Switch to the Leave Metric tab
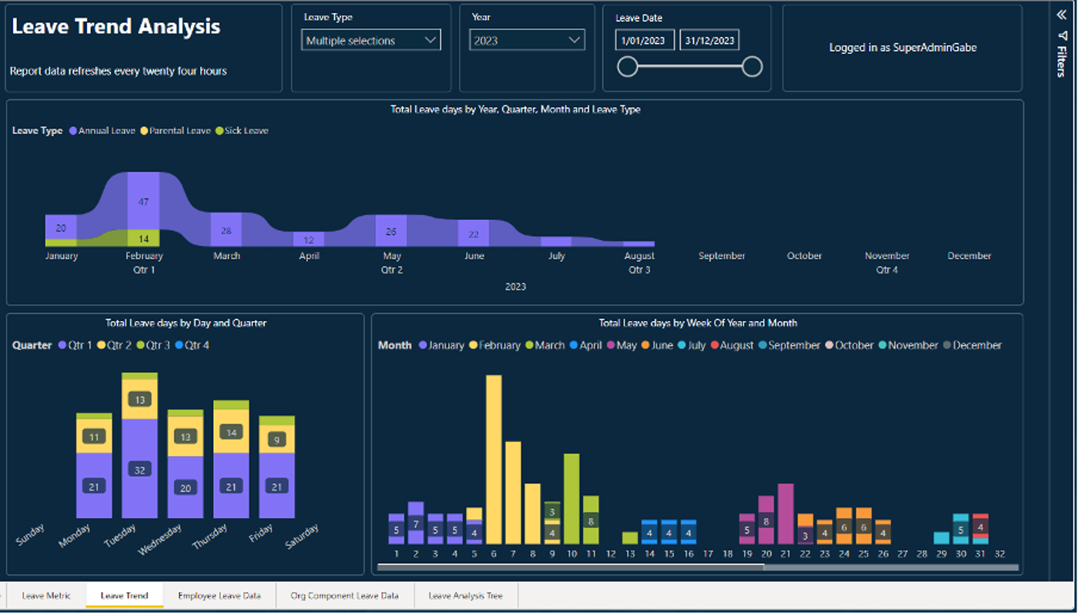1078x613 pixels. click(46, 595)
